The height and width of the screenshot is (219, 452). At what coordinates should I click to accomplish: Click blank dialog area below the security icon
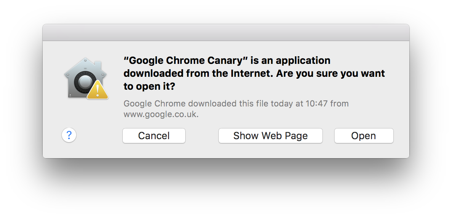tap(86, 115)
